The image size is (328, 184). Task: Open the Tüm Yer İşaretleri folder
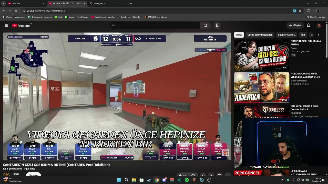pos(316,17)
